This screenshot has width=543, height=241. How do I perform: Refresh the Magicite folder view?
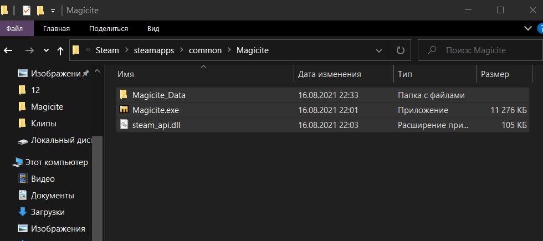click(400, 50)
